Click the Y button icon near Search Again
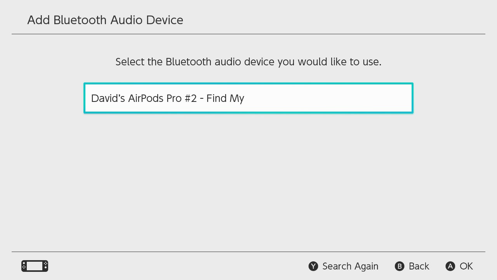 tap(313, 266)
